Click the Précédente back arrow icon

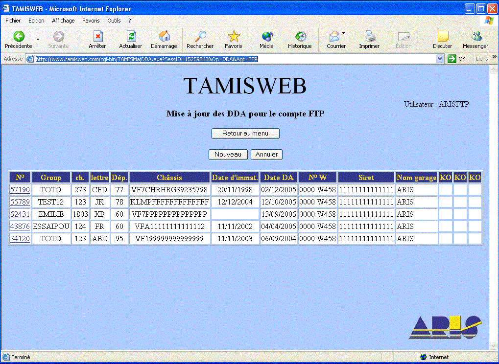pyautogui.click(x=19, y=36)
